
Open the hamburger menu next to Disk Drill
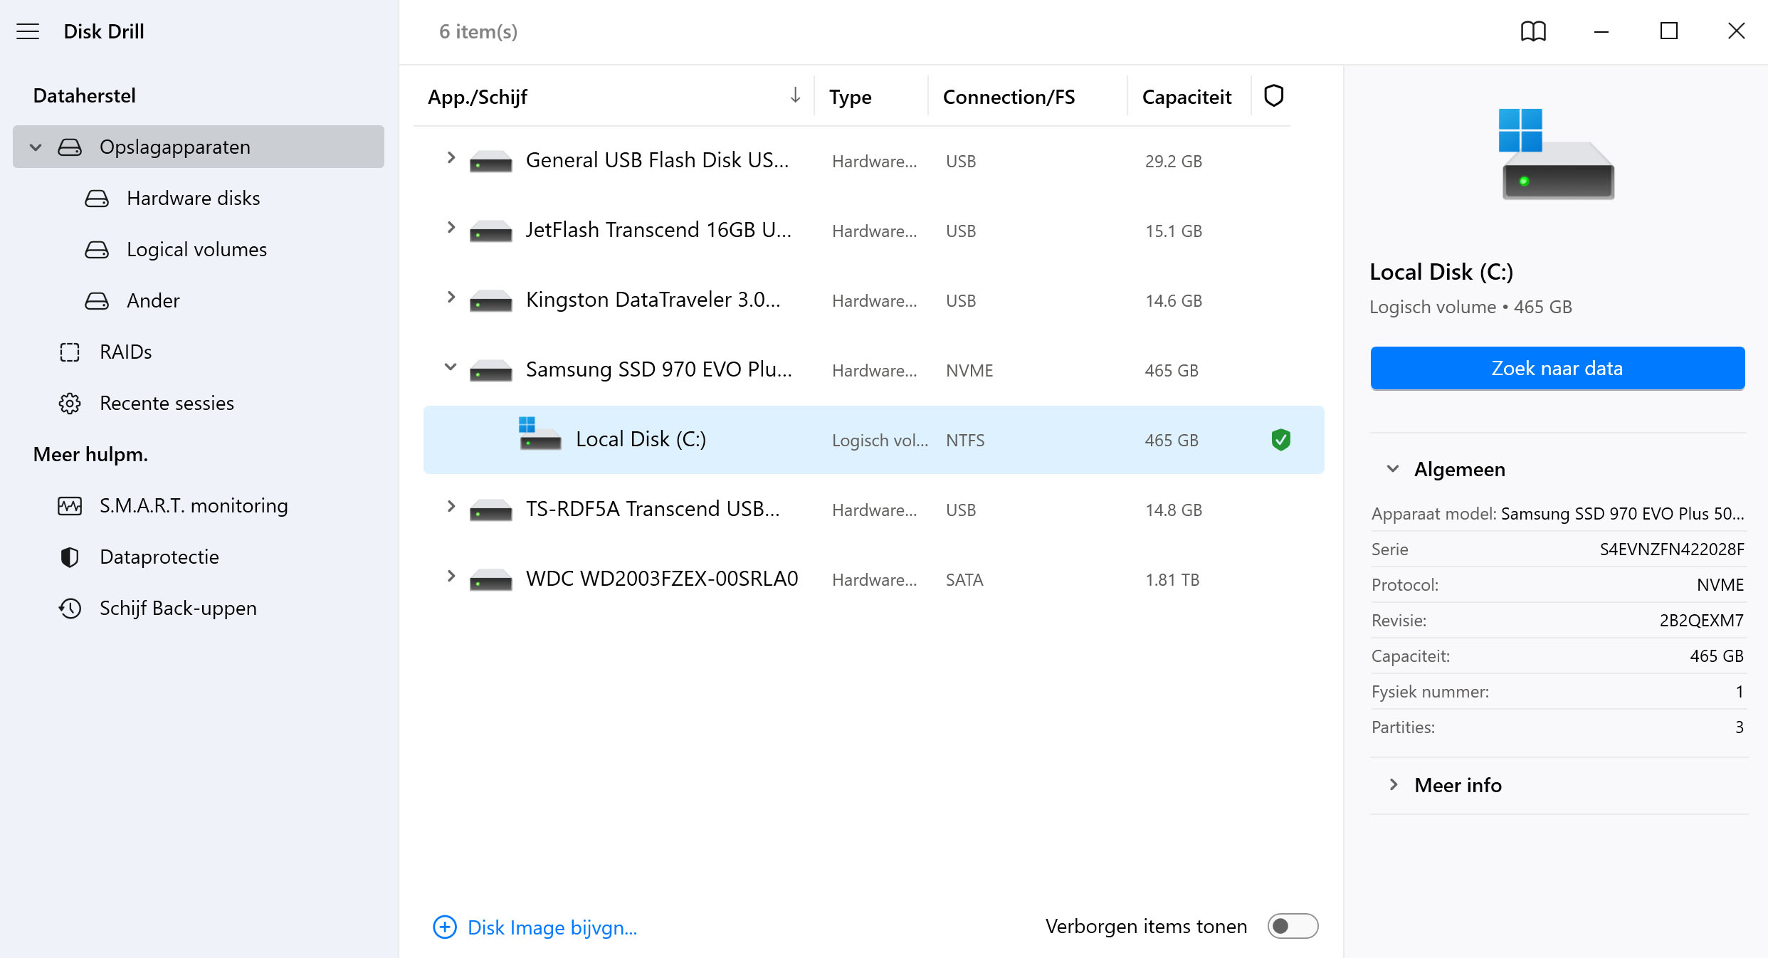tap(28, 31)
